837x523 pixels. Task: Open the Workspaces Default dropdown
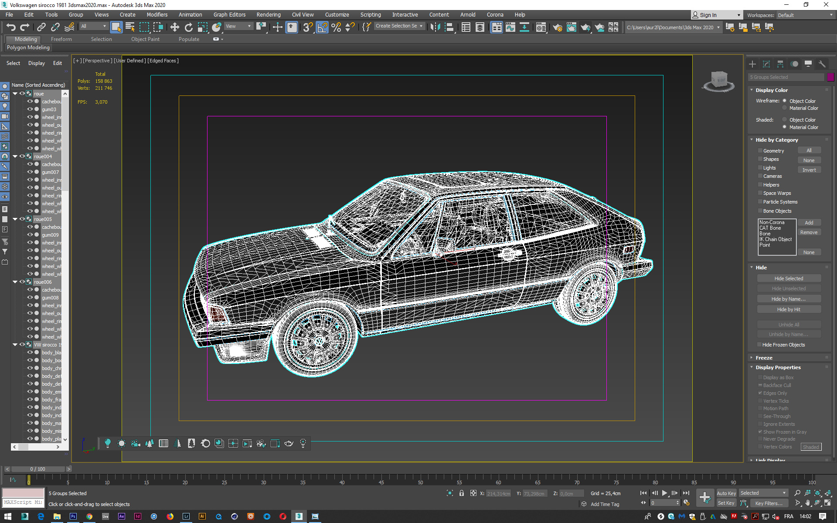pos(805,15)
